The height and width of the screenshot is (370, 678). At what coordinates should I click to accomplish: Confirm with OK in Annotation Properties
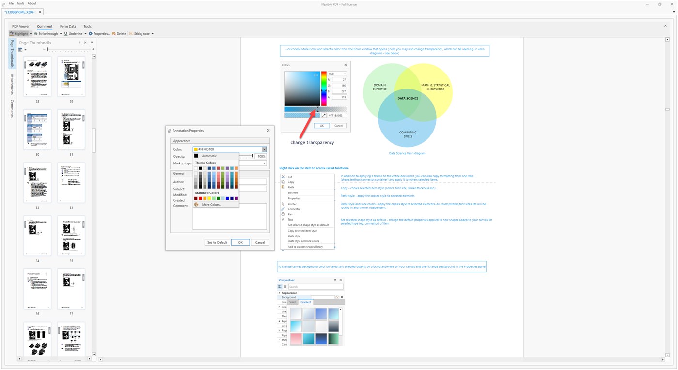point(240,242)
